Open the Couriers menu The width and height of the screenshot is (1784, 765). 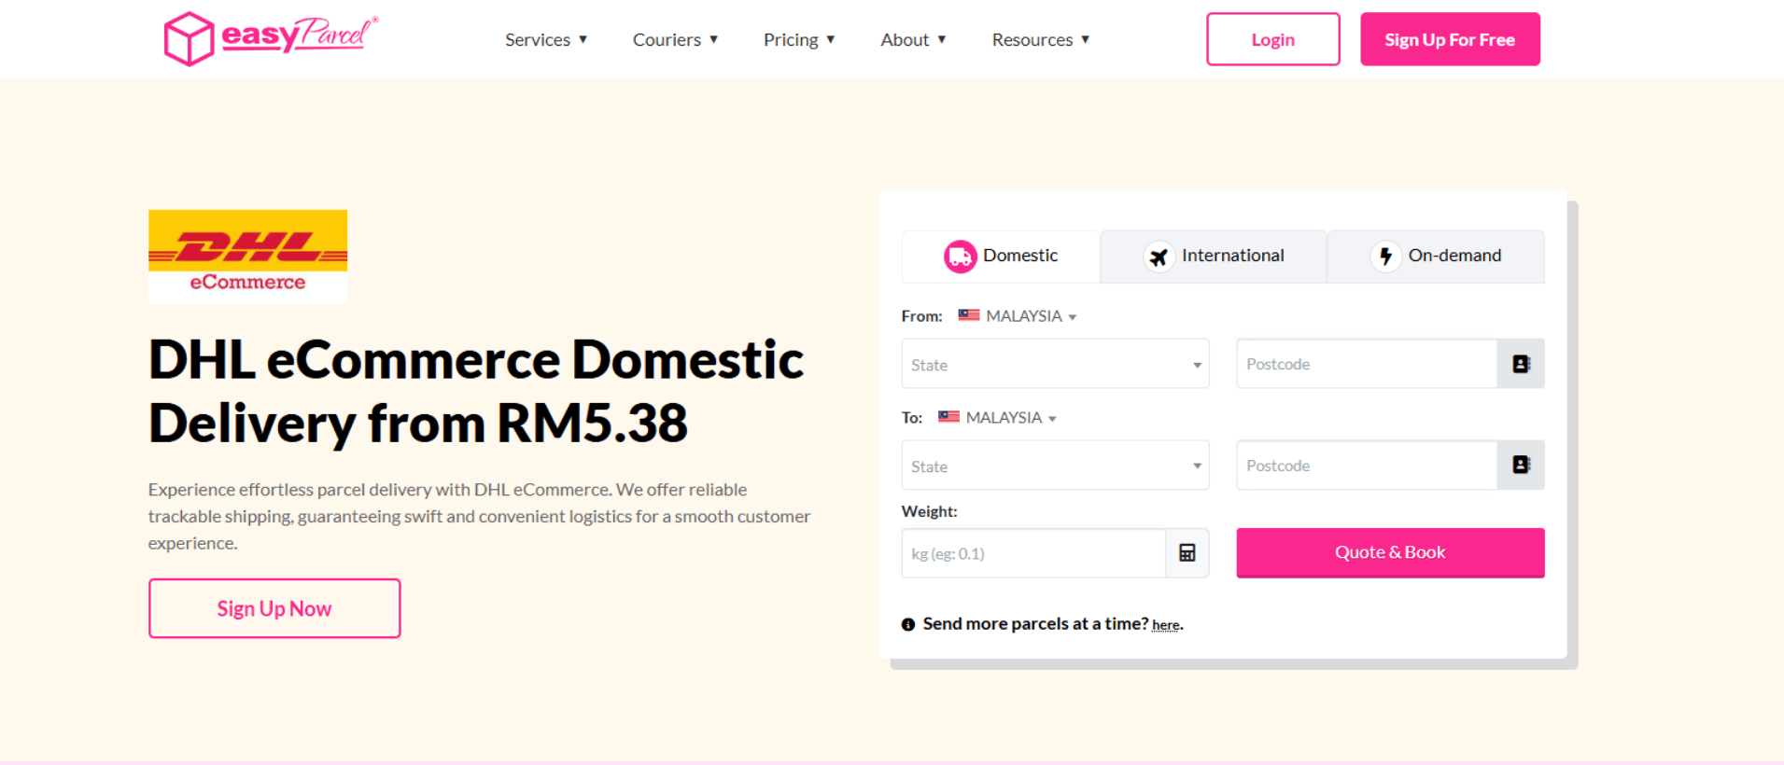click(675, 39)
